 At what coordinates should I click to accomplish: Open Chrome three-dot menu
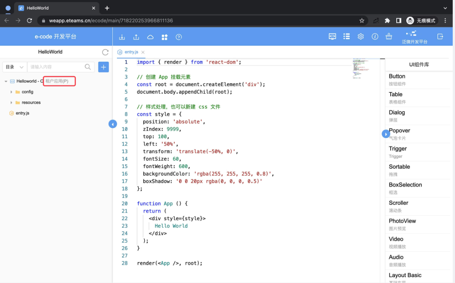[x=445, y=21]
